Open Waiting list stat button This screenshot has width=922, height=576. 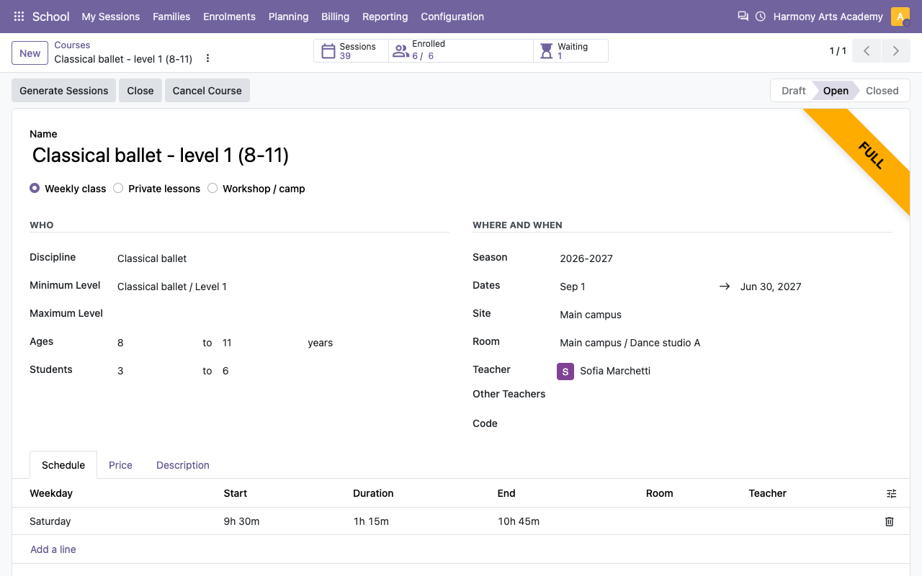click(x=570, y=51)
